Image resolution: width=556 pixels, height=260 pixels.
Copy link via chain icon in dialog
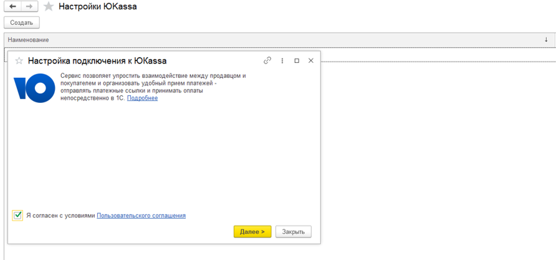(267, 60)
